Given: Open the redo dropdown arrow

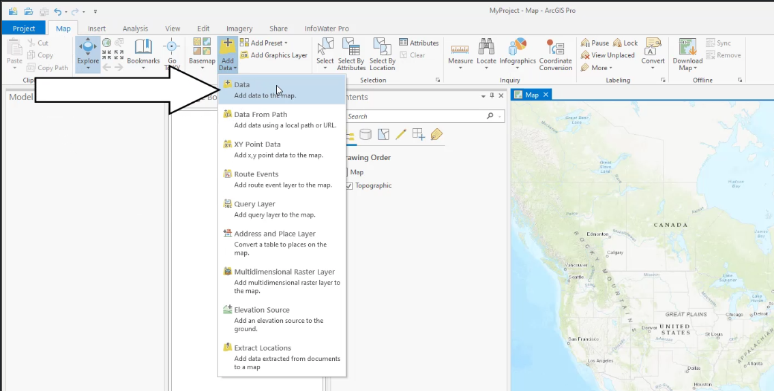Looking at the screenshot, I should (84, 12).
